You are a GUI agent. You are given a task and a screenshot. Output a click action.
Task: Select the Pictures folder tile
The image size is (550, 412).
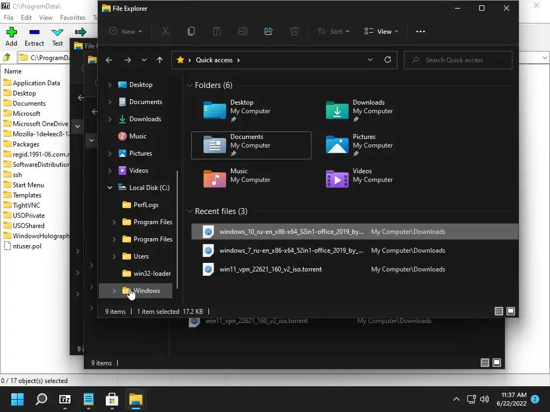(374, 145)
